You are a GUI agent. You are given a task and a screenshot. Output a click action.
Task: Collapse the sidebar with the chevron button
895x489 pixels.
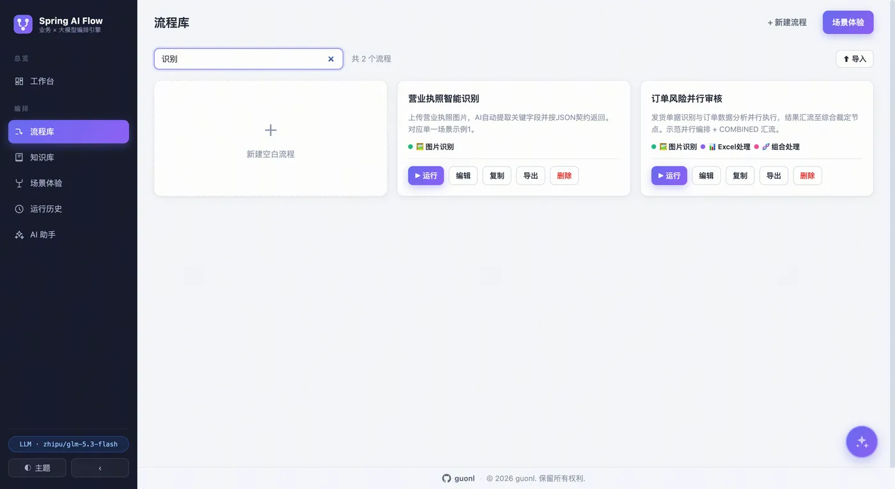[x=100, y=468]
